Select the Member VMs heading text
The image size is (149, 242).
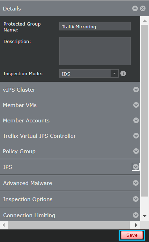[20, 105]
